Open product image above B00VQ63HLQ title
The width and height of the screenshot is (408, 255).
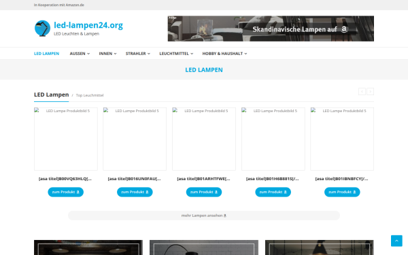[x=66, y=139]
